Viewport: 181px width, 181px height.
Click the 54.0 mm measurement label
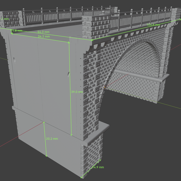43,32
